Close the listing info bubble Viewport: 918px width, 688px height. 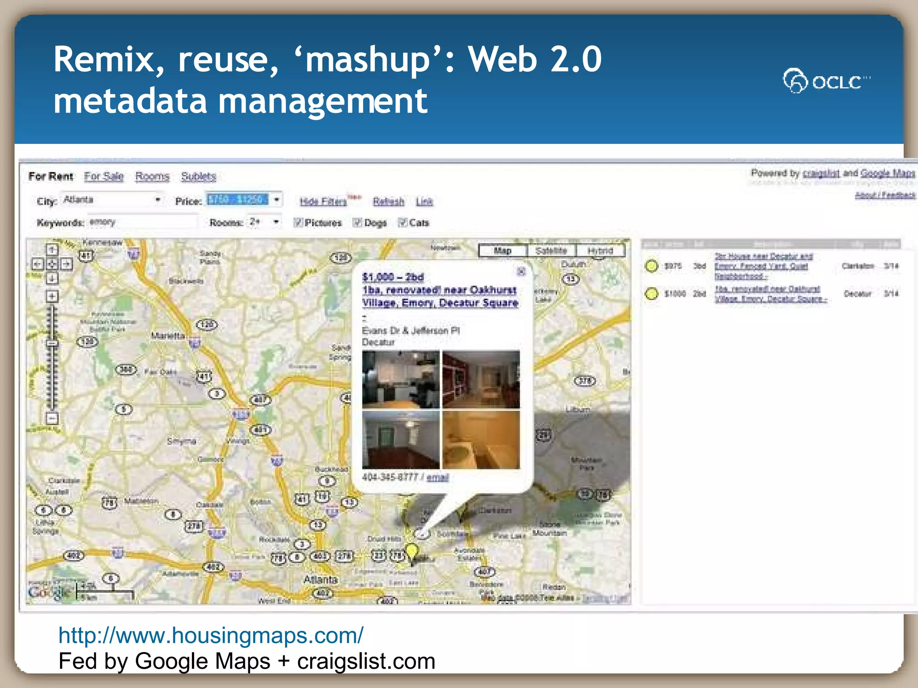[x=521, y=271]
